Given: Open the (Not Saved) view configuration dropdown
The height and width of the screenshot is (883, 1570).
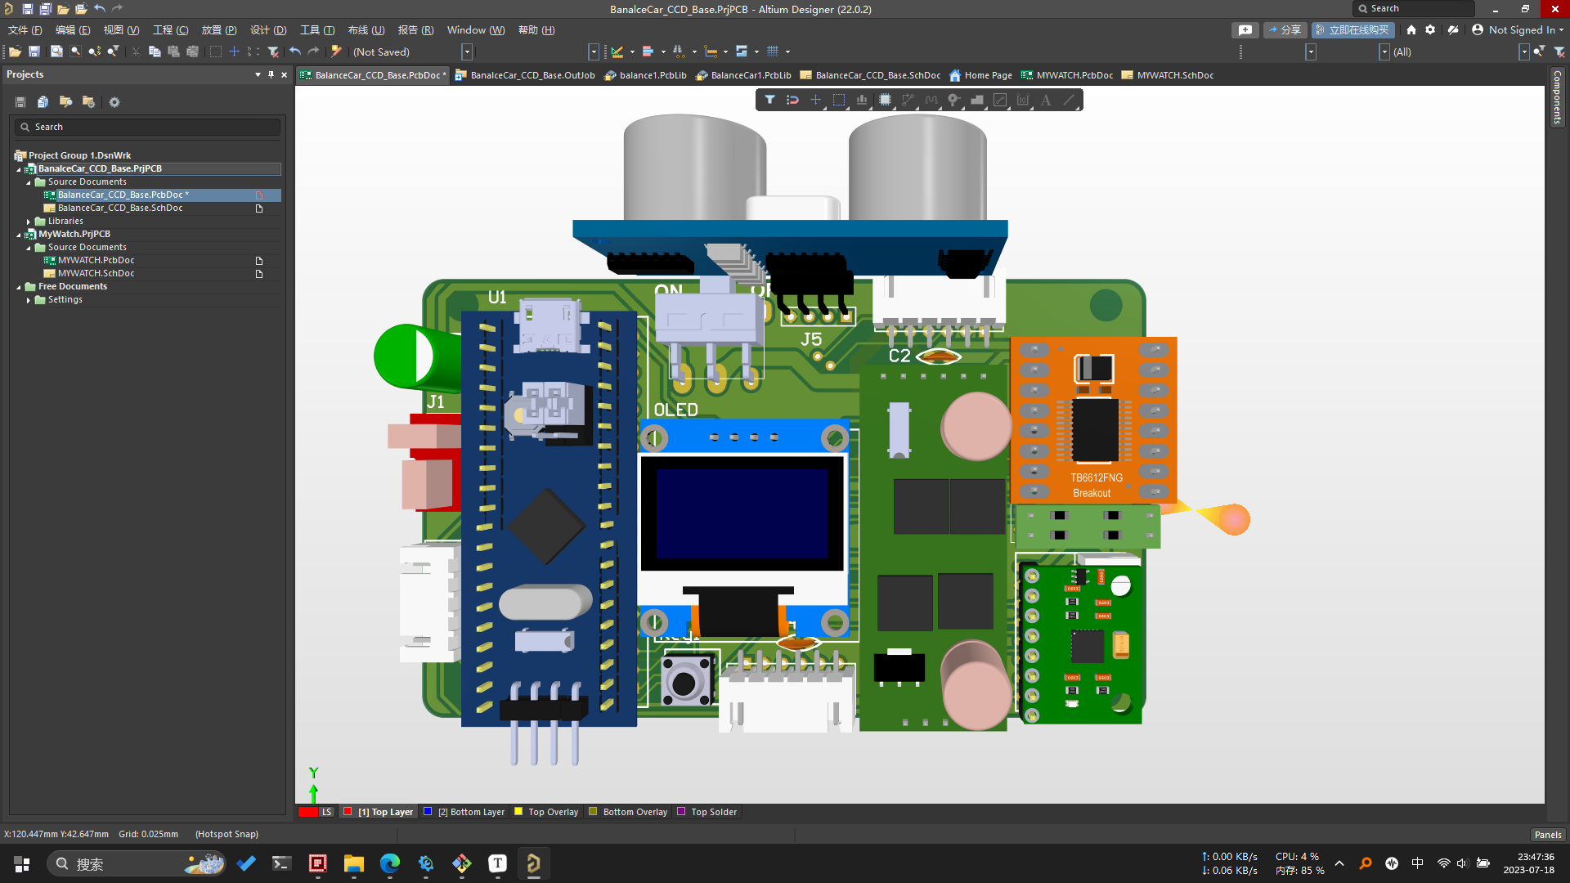Looking at the screenshot, I should (x=467, y=52).
